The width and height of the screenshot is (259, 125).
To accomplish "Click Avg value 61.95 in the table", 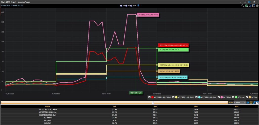I will 155,109.
